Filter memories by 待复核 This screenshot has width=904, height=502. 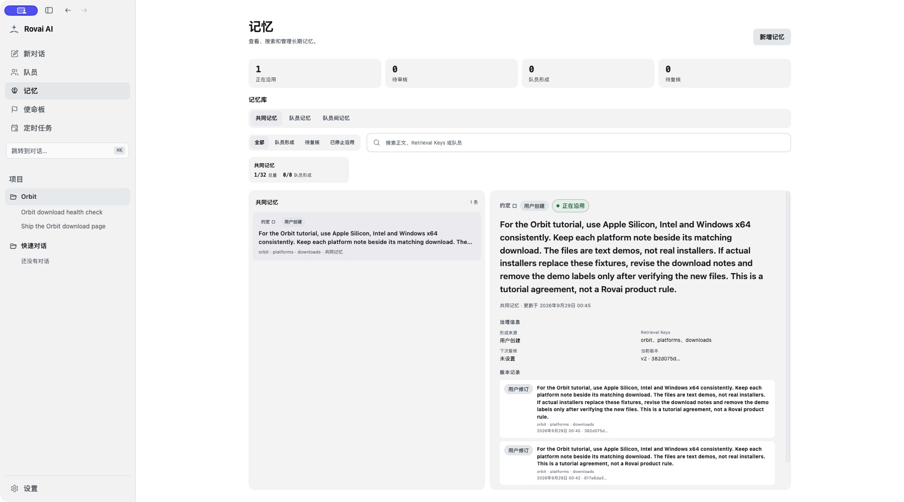(x=312, y=143)
